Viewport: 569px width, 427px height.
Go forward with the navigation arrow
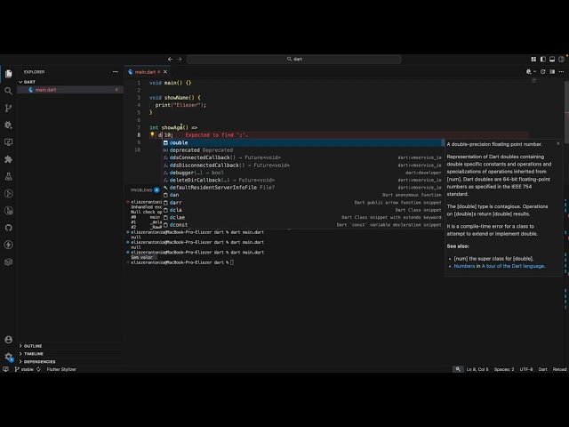180,59
